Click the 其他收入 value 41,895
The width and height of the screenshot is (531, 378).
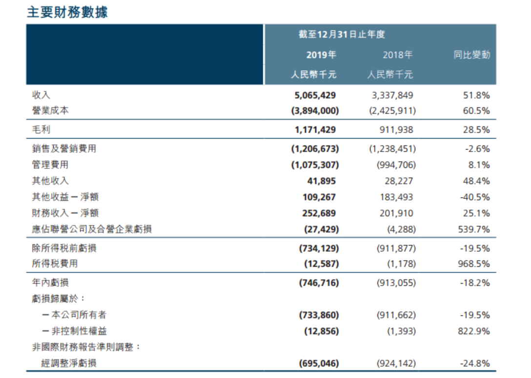click(x=321, y=181)
